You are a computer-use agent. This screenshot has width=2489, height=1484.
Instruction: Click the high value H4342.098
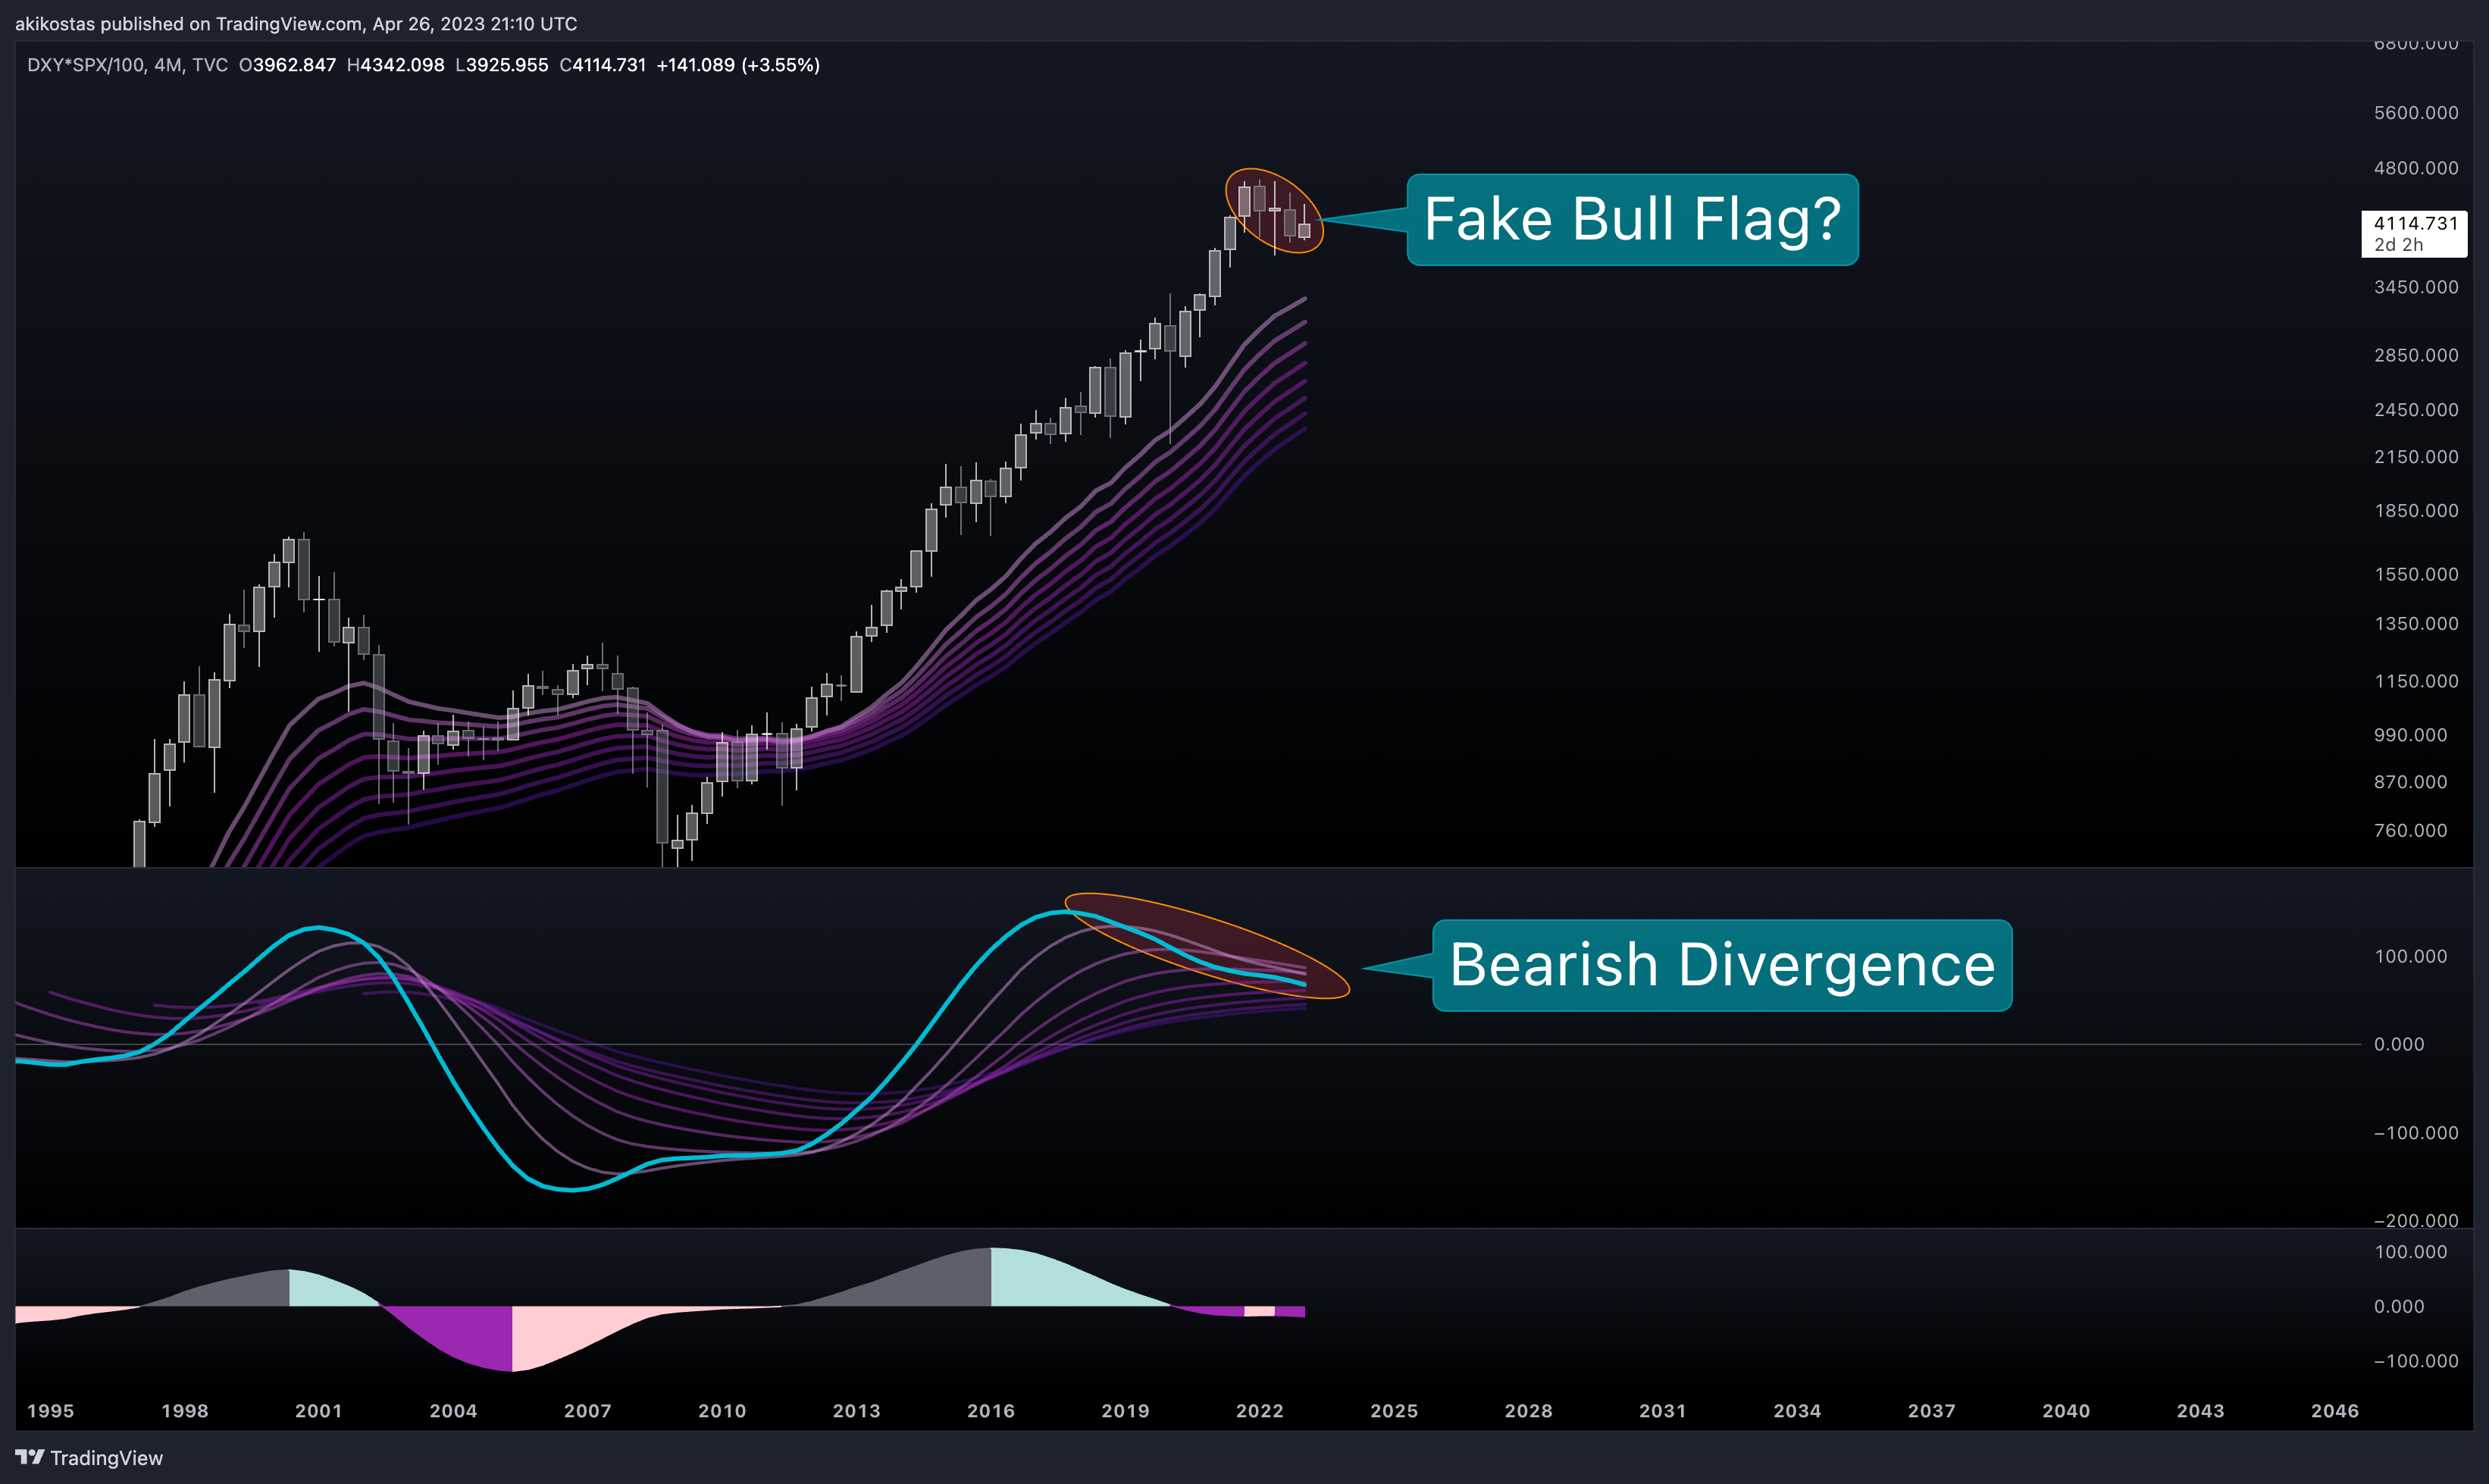point(395,65)
